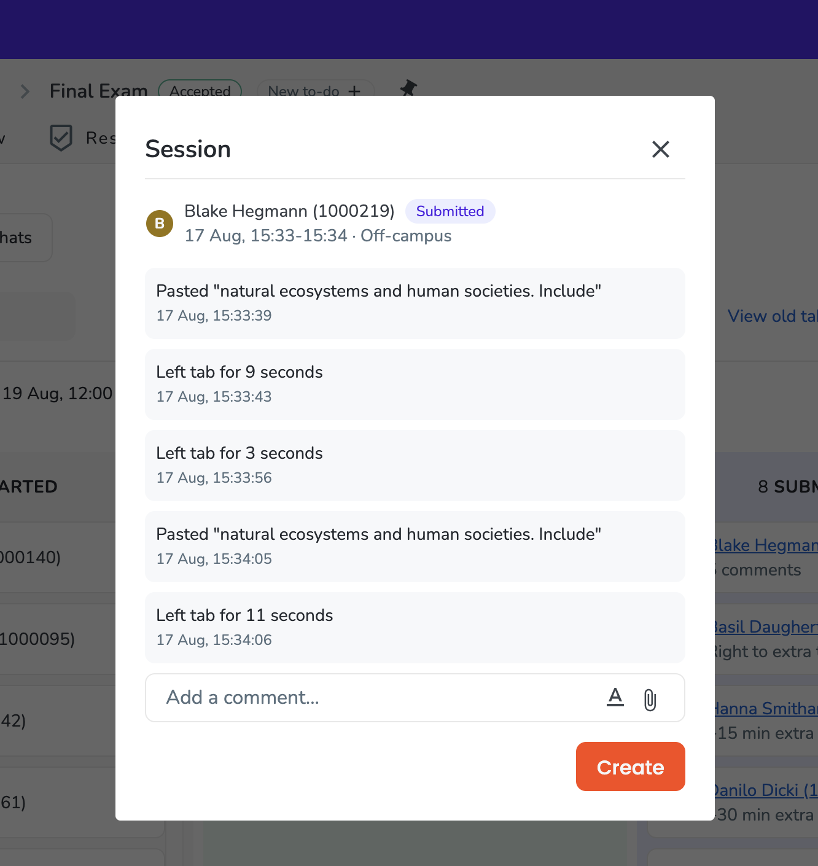
Task: Click the Submitted status badge
Action: pos(450,211)
